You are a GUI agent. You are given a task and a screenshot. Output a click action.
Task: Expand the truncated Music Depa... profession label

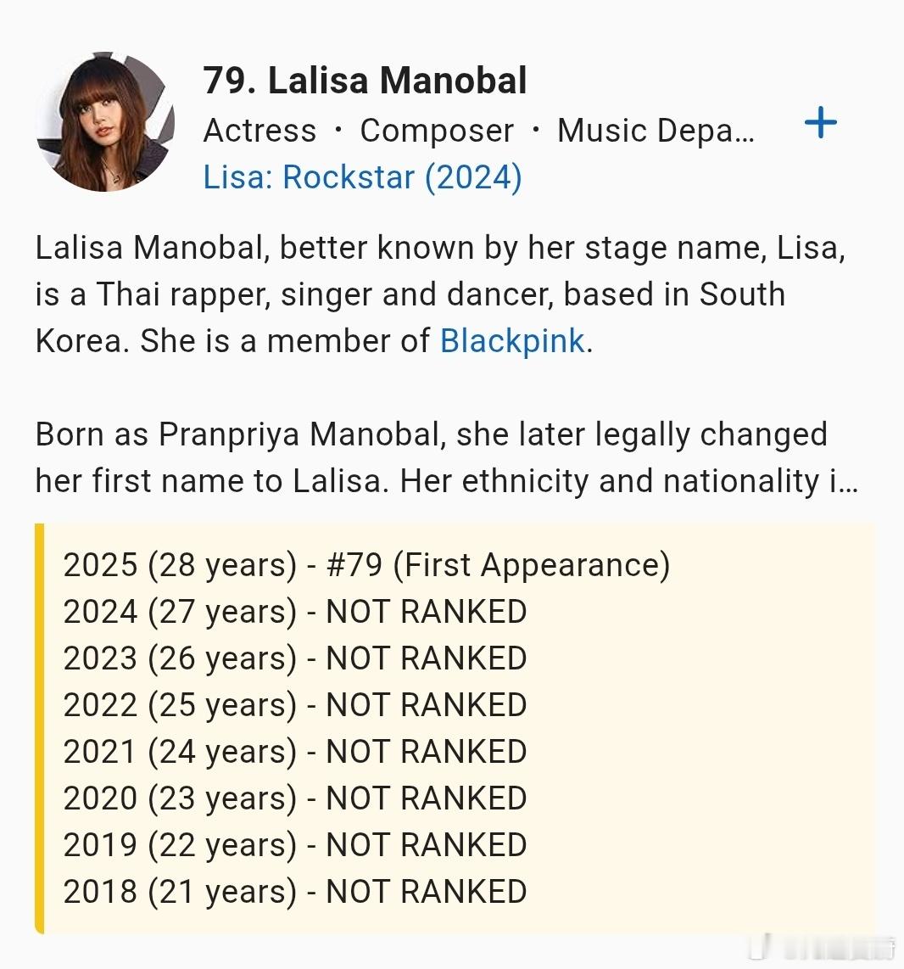tap(656, 131)
